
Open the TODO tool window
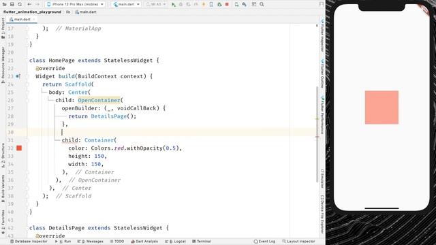point(117,242)
